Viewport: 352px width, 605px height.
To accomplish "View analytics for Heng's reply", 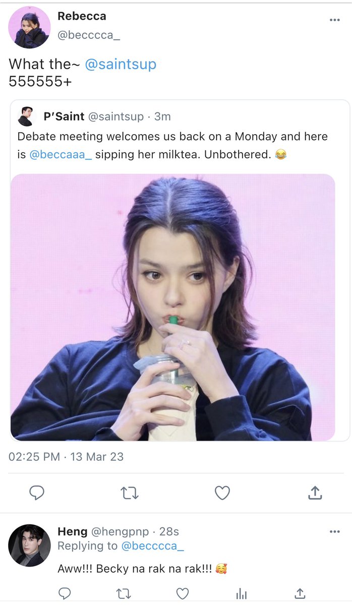I will pos(242,593).
